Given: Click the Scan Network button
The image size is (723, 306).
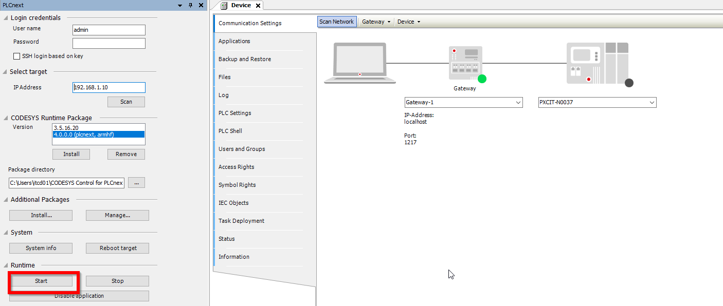Looking at the screenshot, I should [336, 22].
